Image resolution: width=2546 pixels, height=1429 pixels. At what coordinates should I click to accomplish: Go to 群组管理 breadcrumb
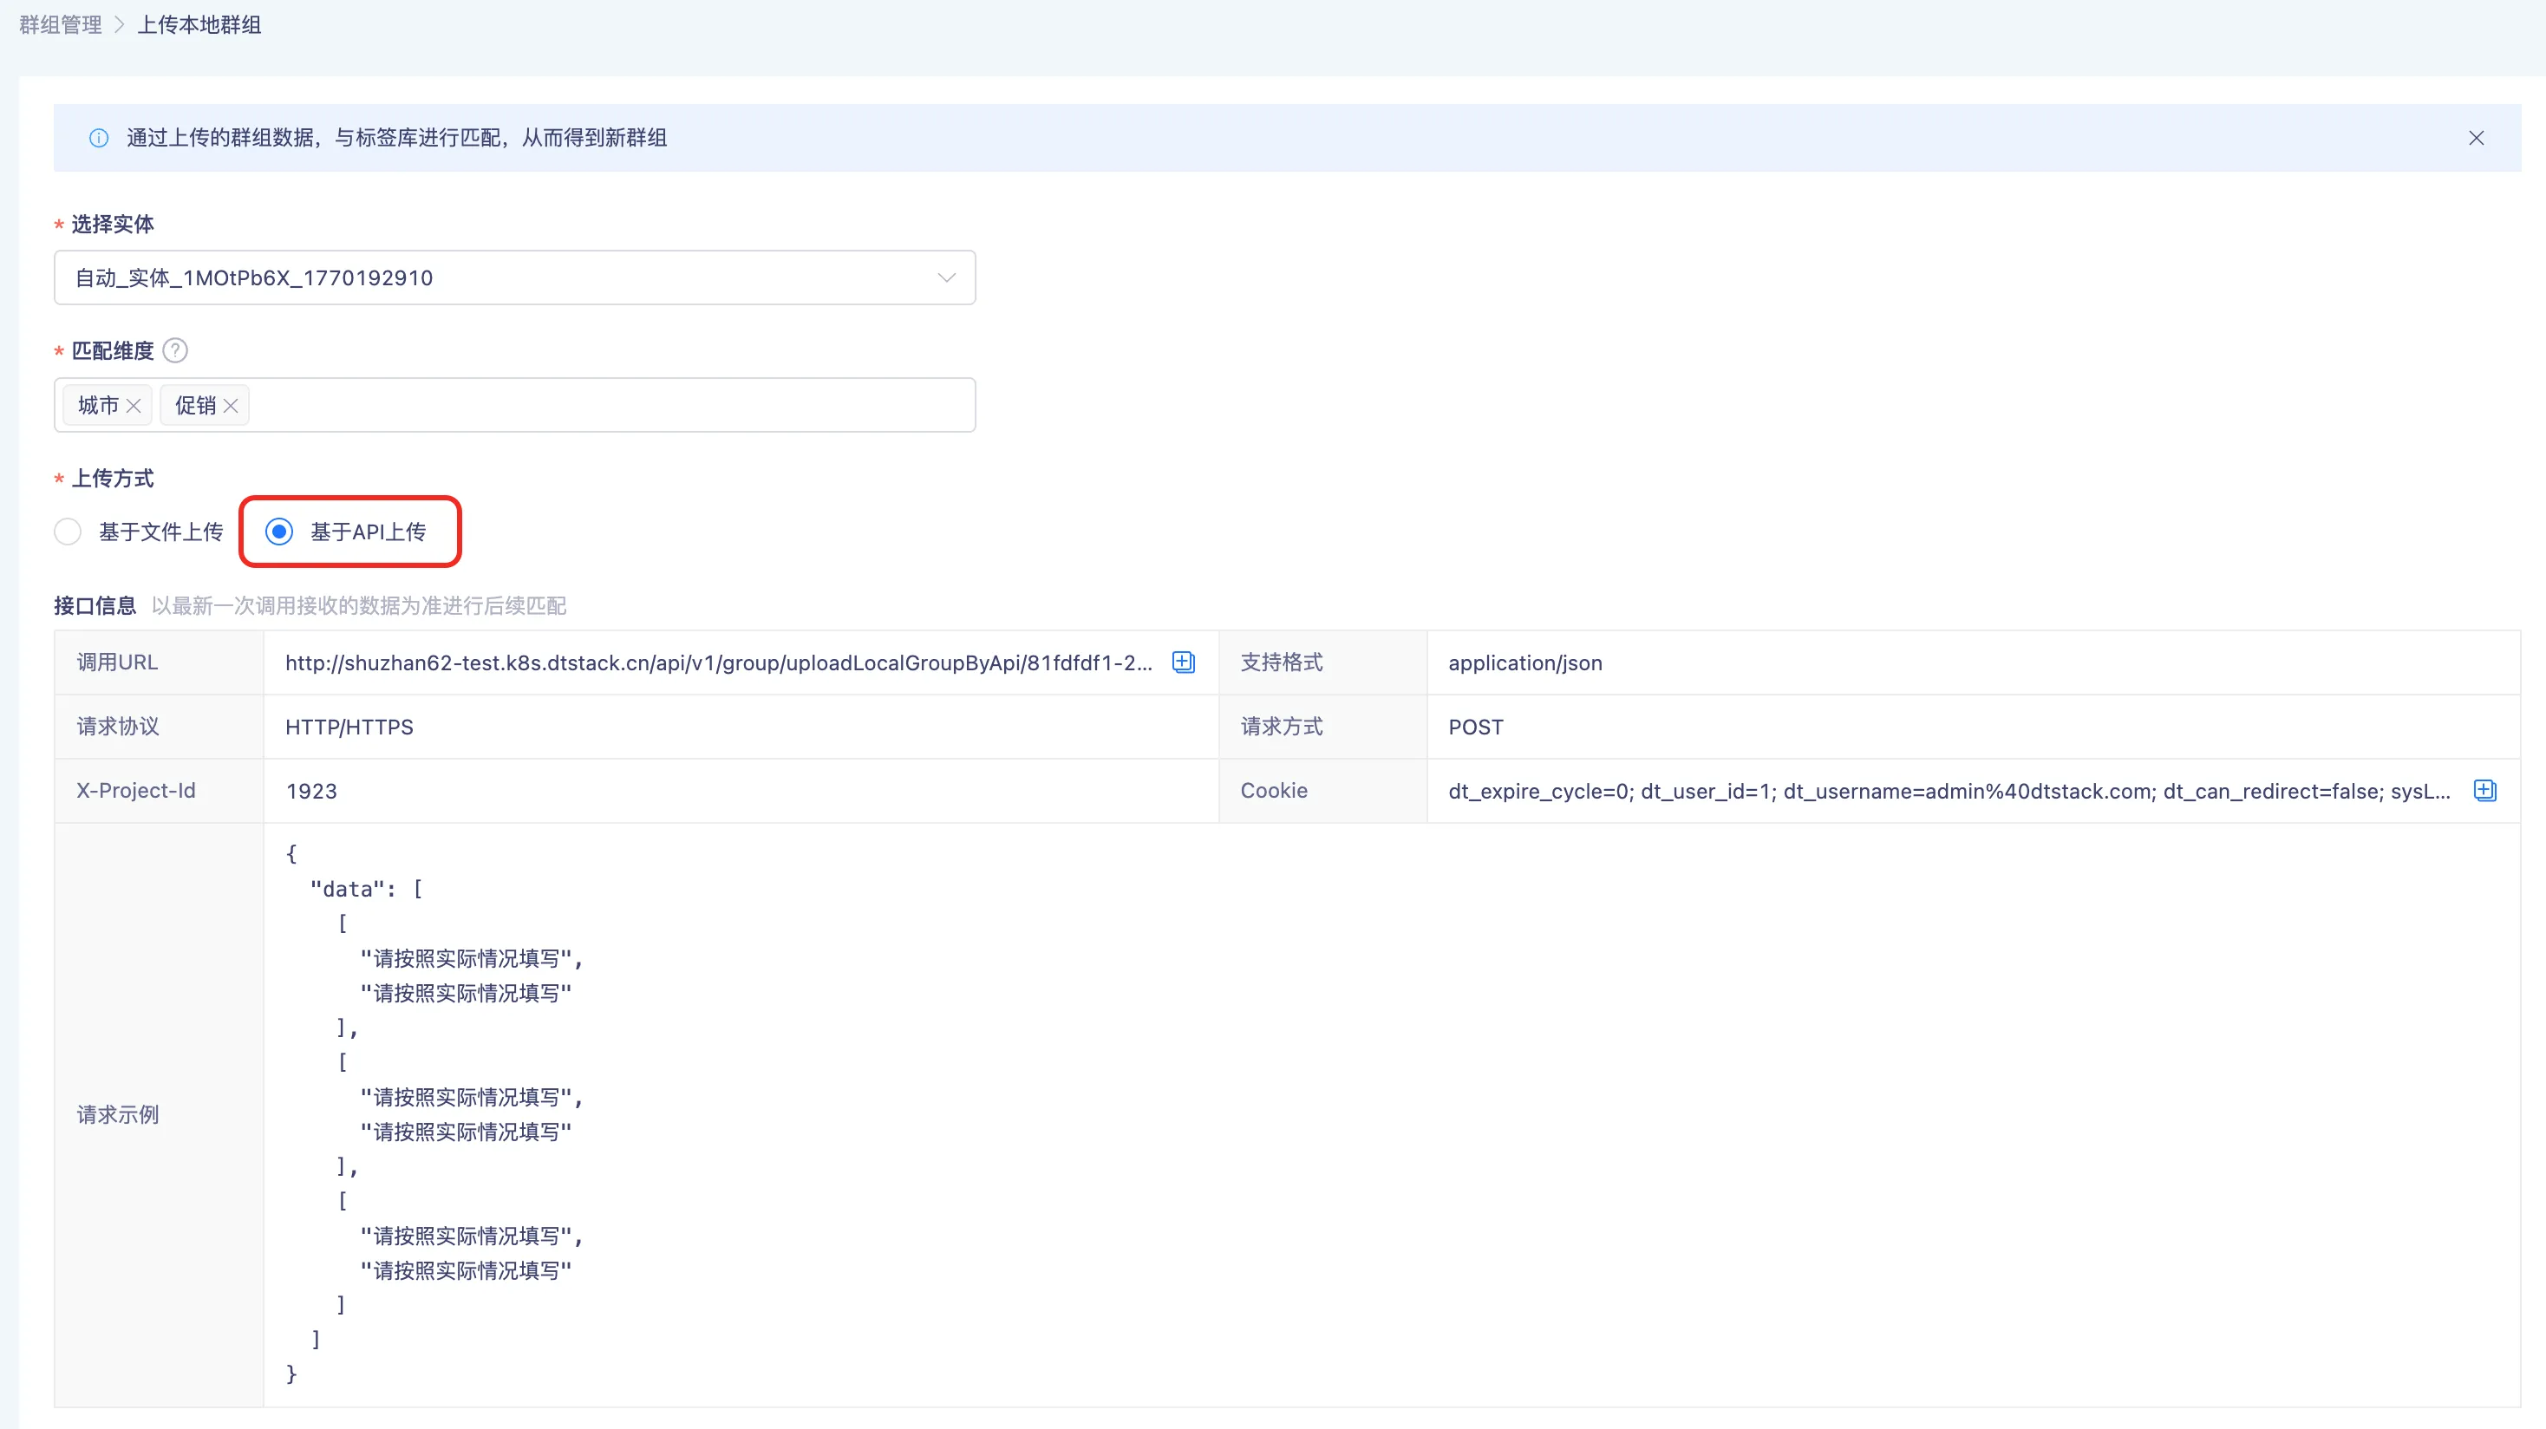tap(62, 24)
